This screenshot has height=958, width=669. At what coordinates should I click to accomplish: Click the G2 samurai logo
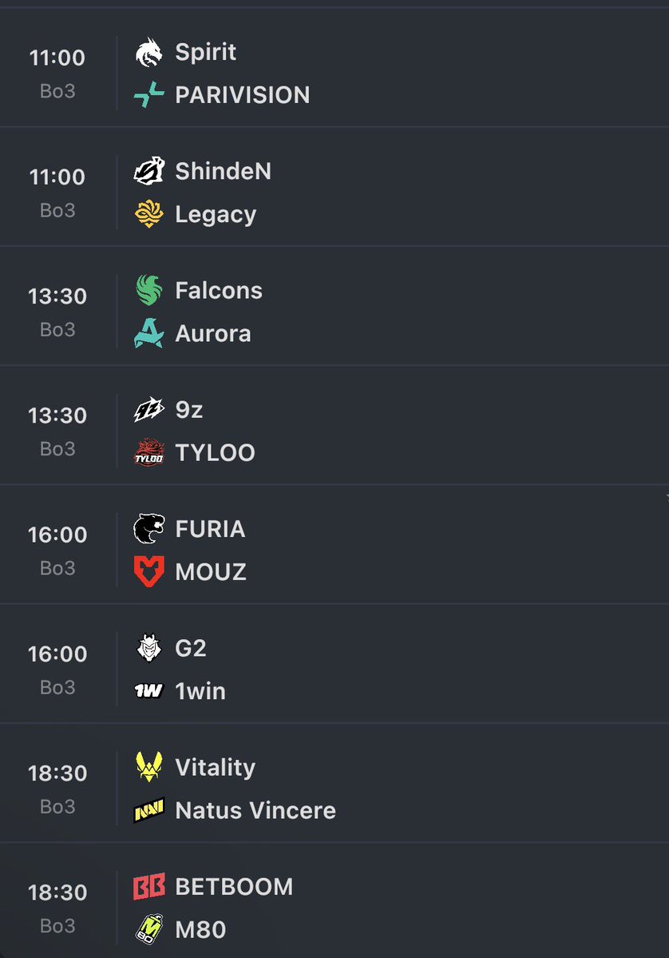tap(149, 648)
